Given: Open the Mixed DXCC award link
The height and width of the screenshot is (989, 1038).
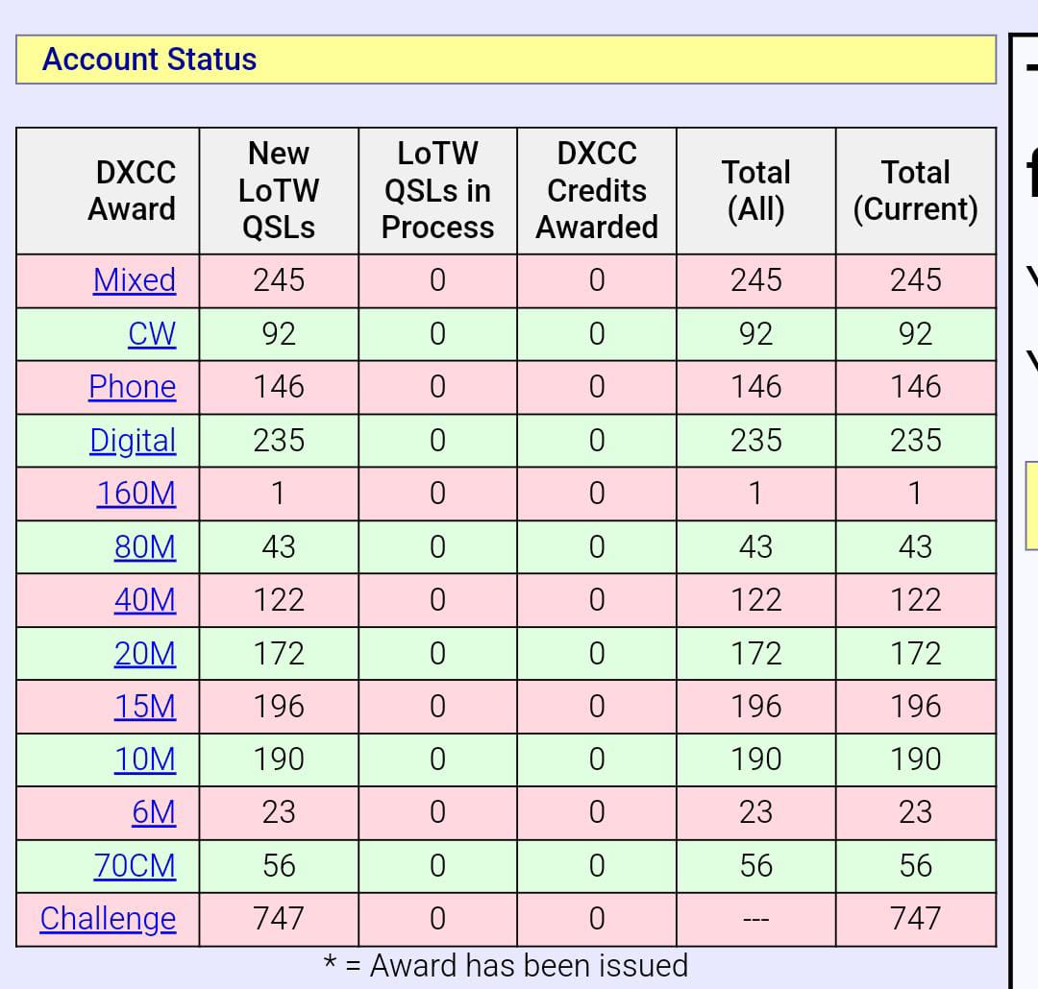Looking at the screenshot, I should coord(135,280).
